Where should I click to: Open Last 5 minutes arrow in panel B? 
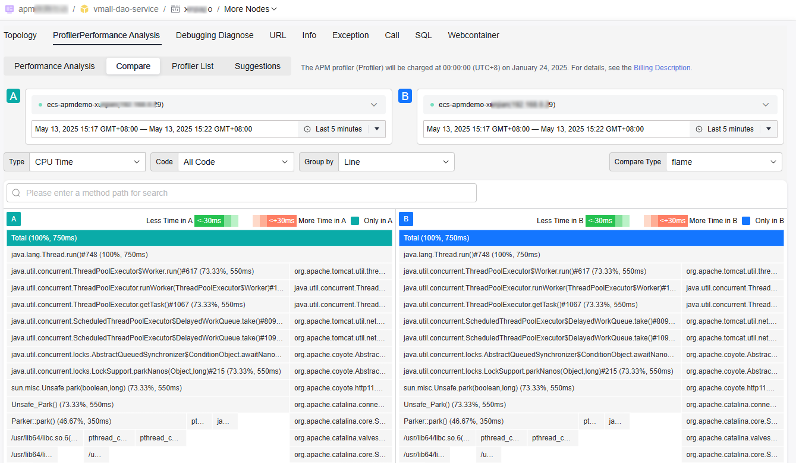pyautogui.click(x=769, y=129)
